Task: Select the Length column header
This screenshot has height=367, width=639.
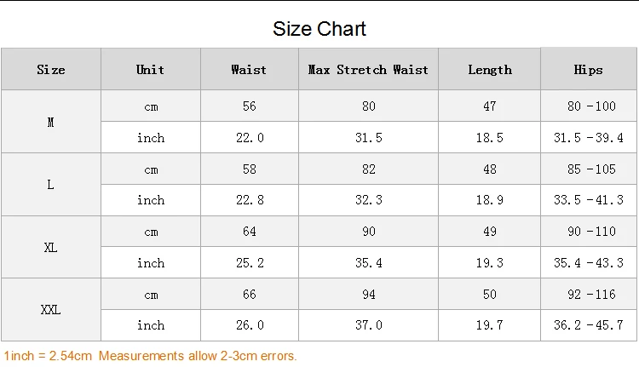Action: pos(490,70)
